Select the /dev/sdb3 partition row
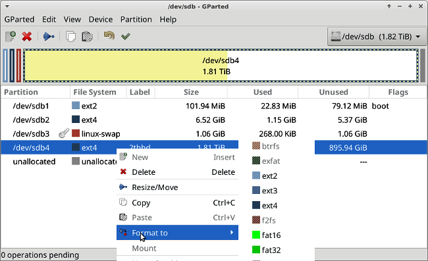 214,133
